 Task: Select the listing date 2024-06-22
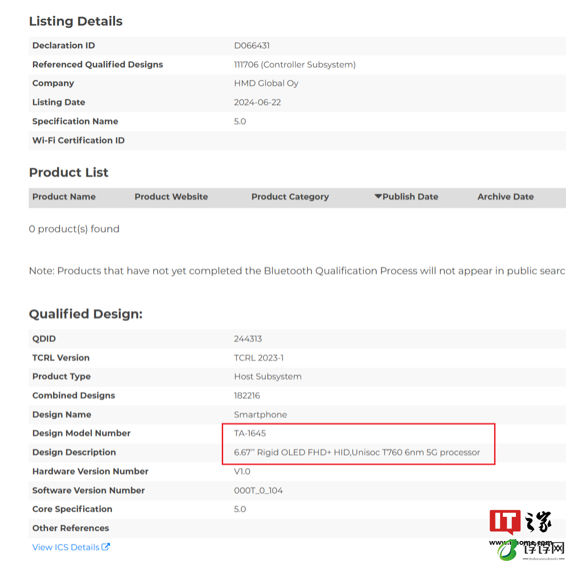[x=257, y=102]
